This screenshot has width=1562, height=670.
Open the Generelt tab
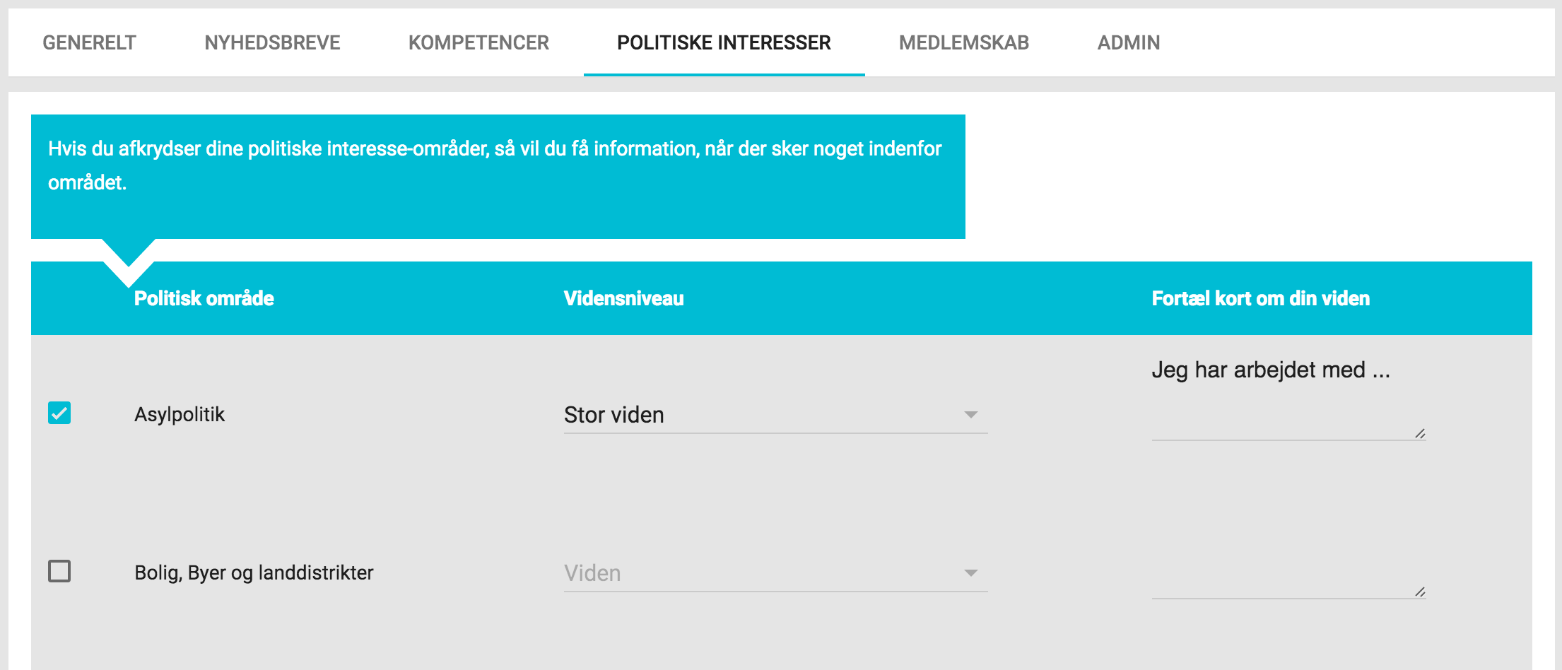89,42
